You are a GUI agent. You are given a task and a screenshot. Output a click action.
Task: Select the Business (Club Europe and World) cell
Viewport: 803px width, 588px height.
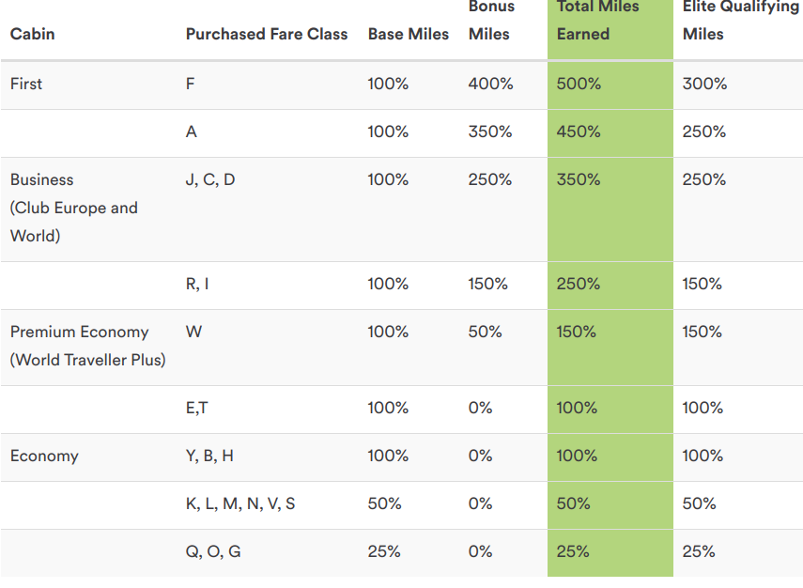point(73,208)
